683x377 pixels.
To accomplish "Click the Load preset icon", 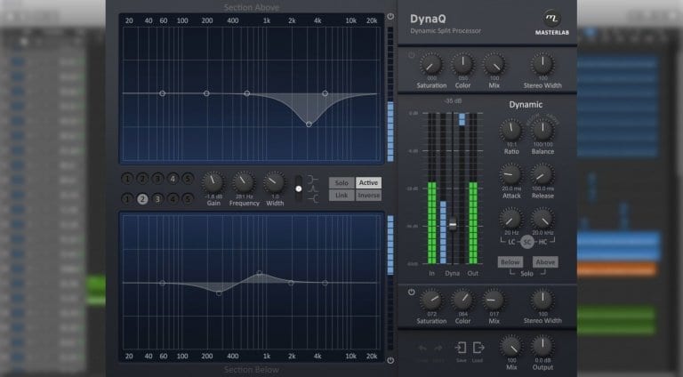I will [x=478, y=348].
